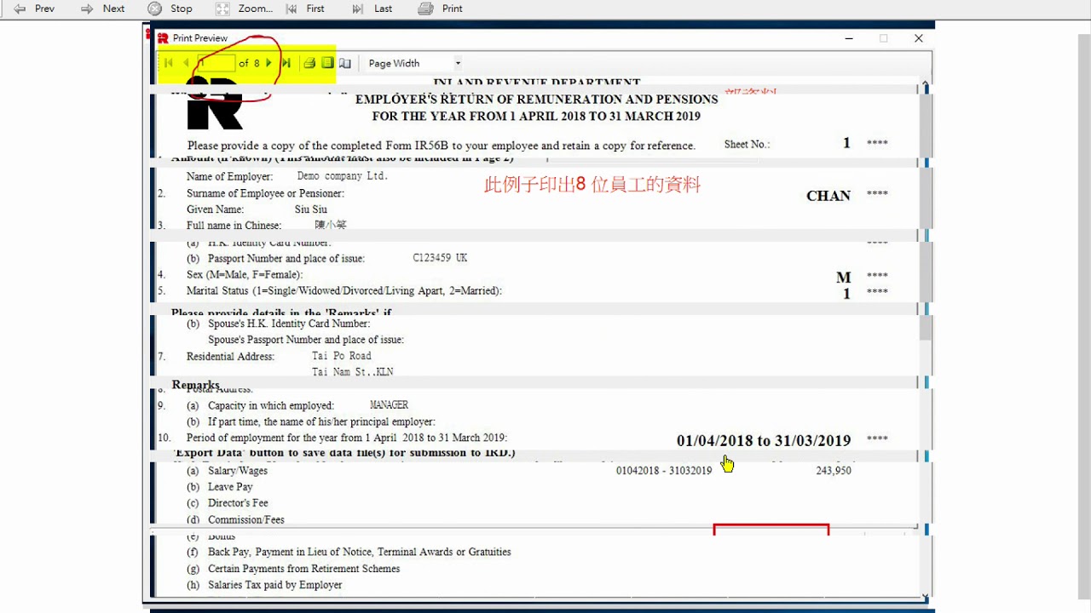Click the Tai Nam St..KLN address line

pos(353,372)
